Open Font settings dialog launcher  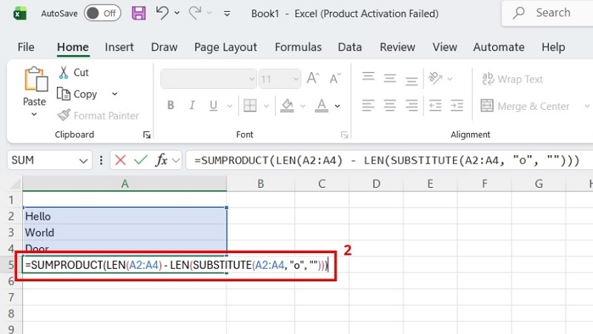(344, 135)
